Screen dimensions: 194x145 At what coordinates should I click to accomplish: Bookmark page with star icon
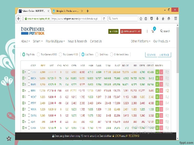tap(141, 19)
